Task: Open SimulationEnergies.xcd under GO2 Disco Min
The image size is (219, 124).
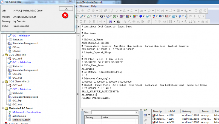Action: coord(25,97)
